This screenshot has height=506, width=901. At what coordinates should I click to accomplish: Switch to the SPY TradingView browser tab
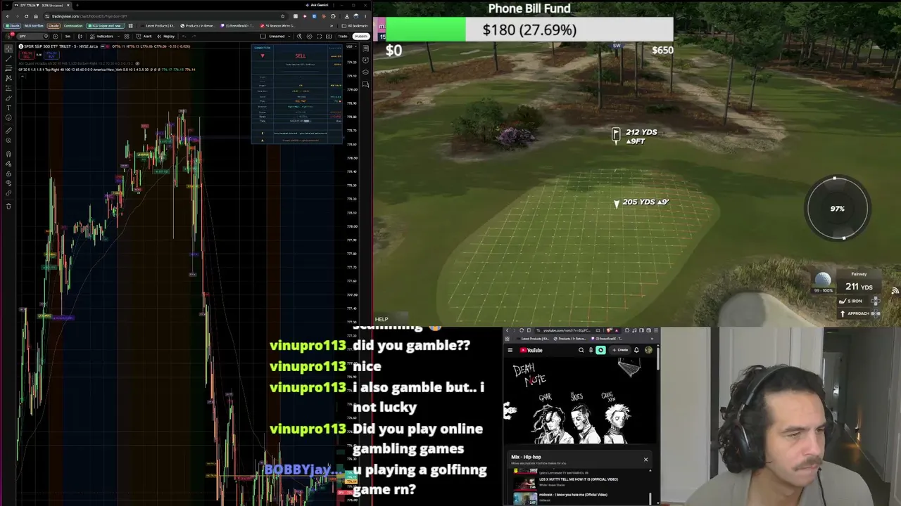pos(41,5)
